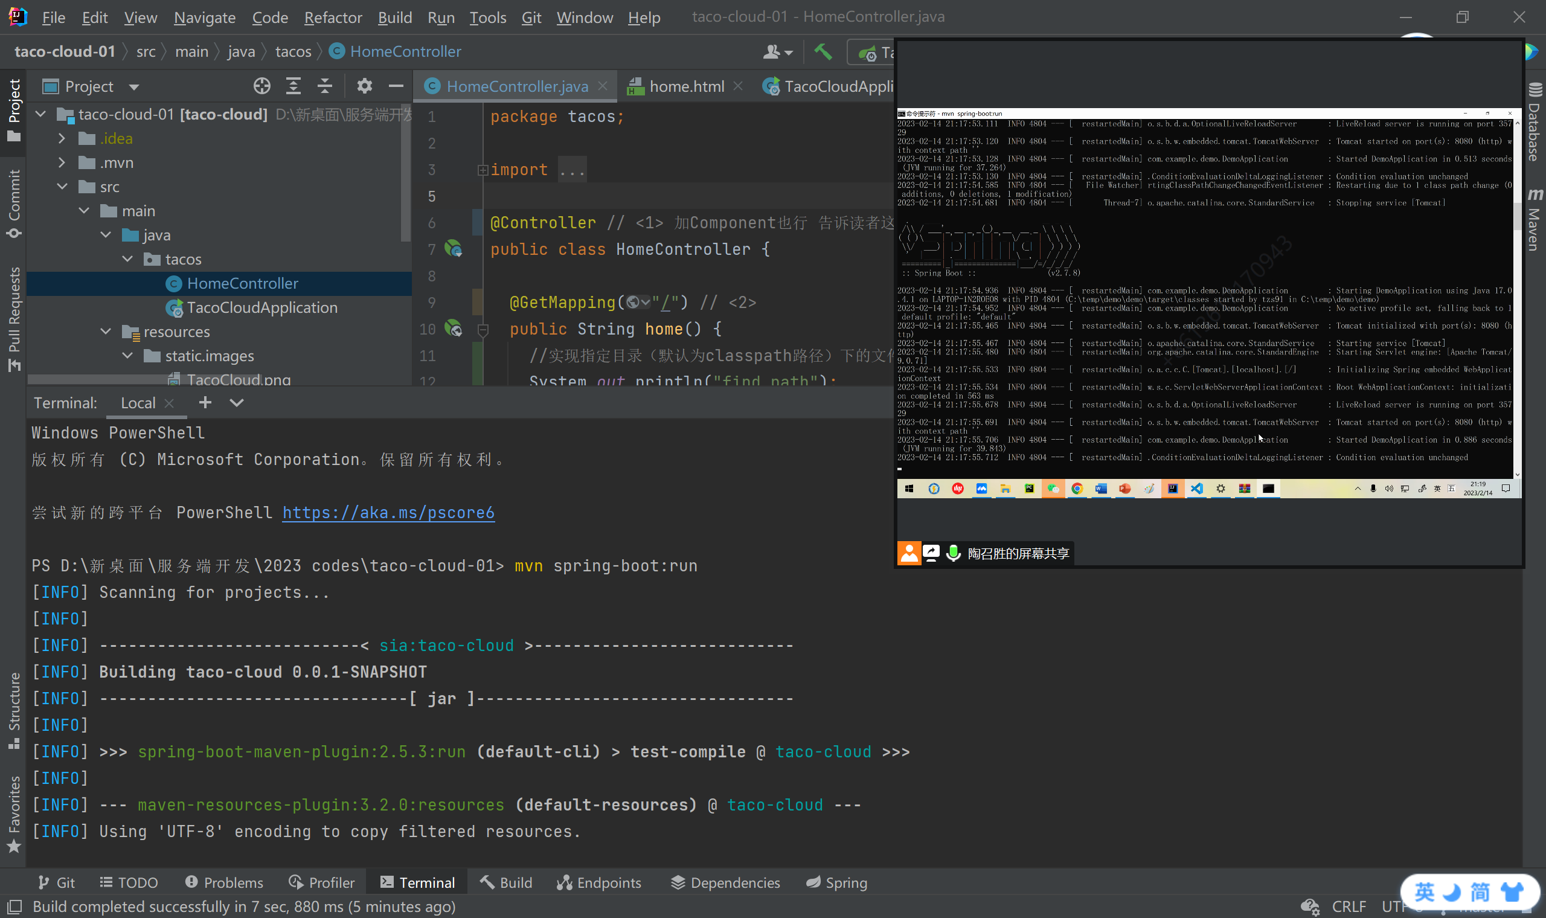This screenshot has width=1546, height=918.
Task: Click status bar tool-window toggle square icon
Action: pos(15,907)
